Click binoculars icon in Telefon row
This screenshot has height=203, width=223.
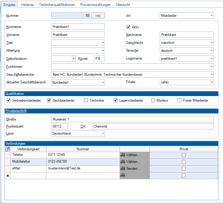tap(123, 155)
